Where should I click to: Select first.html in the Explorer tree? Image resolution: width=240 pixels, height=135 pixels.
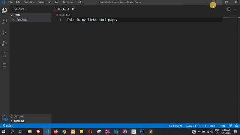31,19
